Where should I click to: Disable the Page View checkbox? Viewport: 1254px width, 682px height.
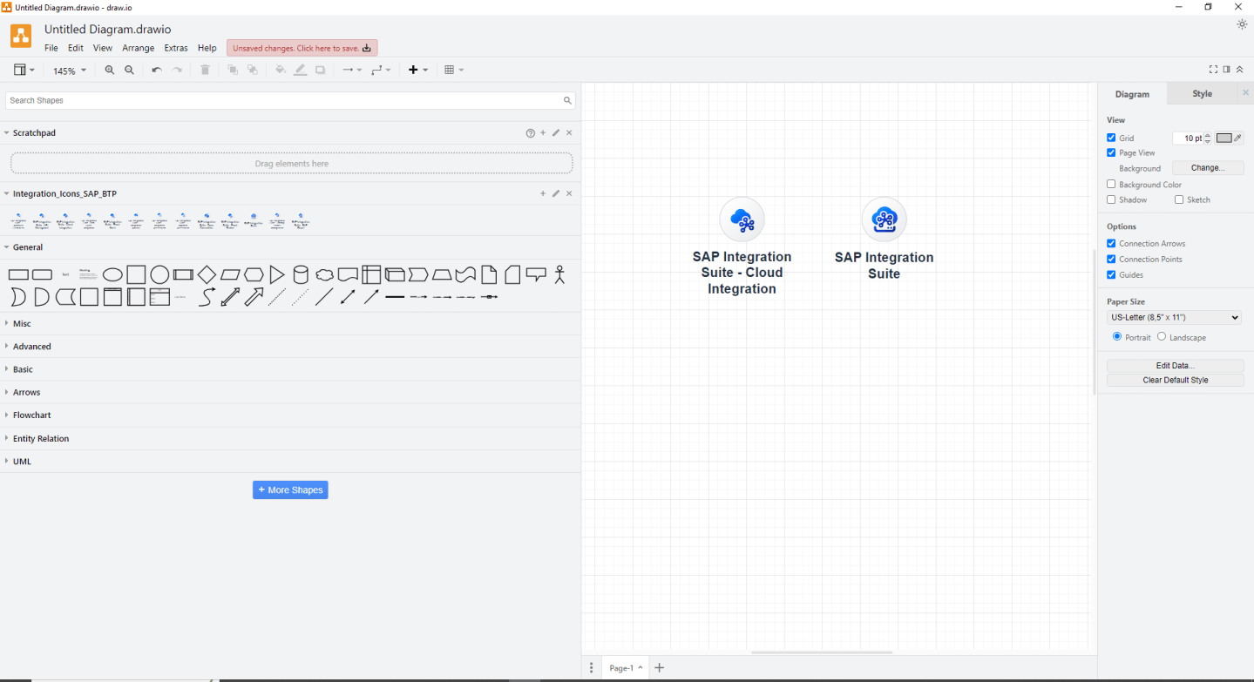pos(1111,152)
